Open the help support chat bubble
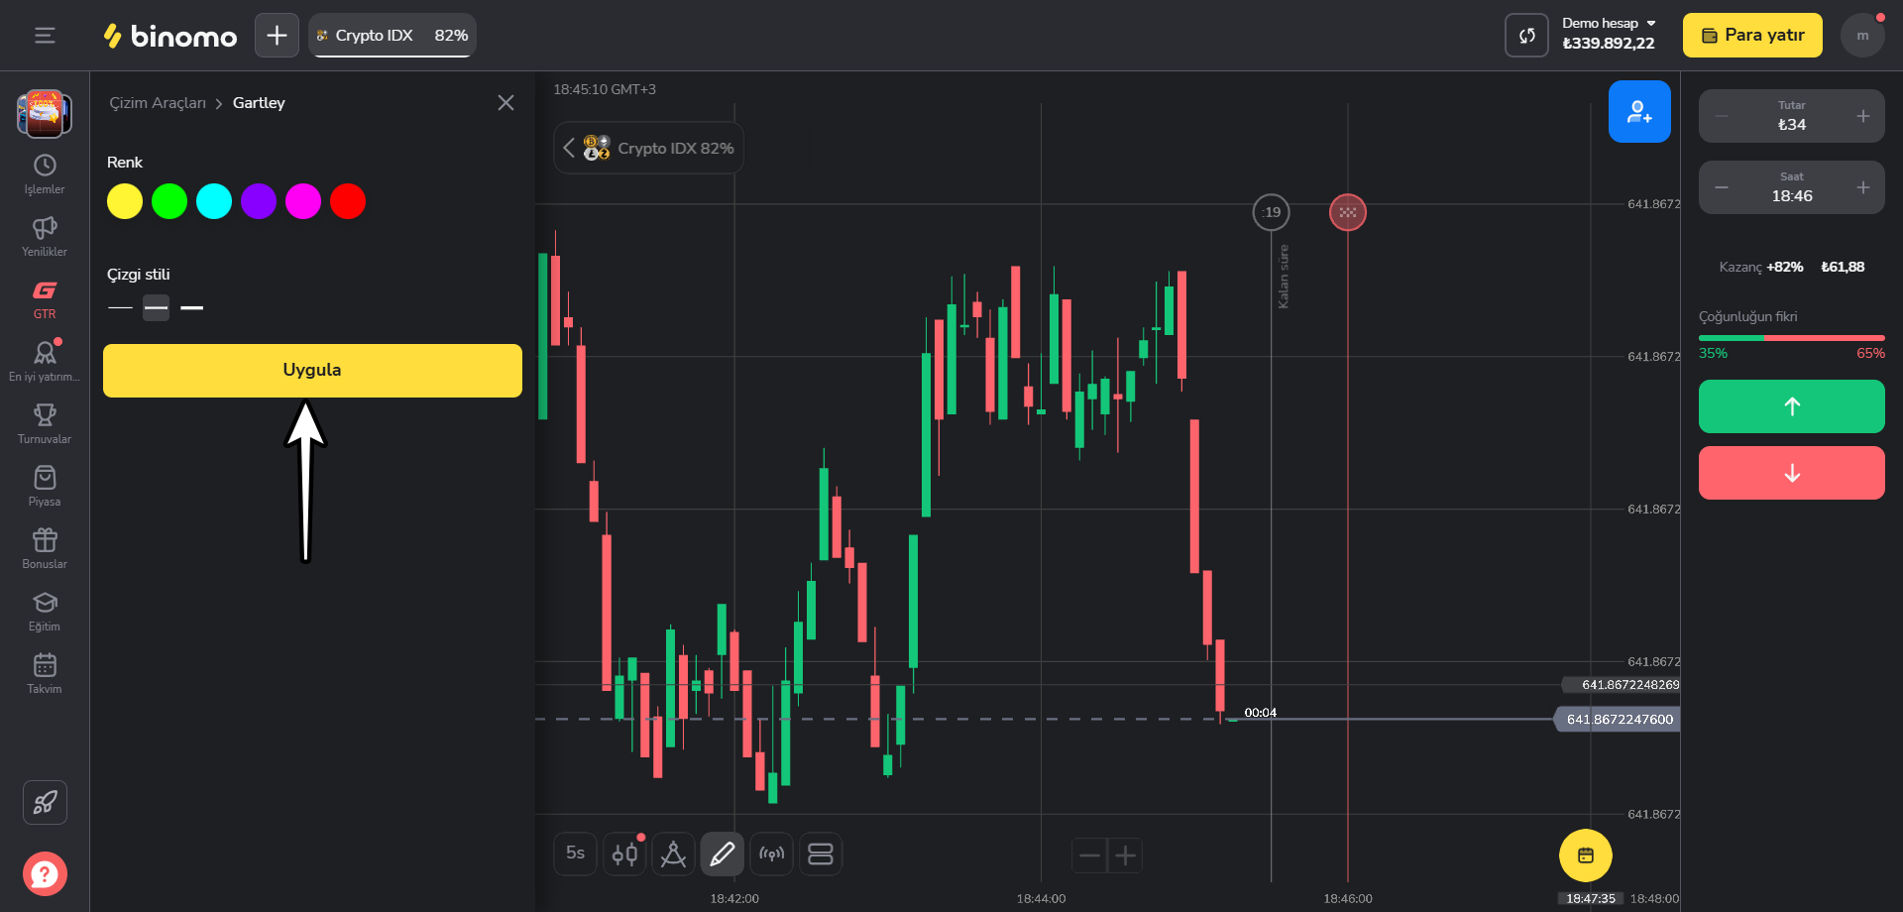1903x912 pixels. [x=45, y=874]
